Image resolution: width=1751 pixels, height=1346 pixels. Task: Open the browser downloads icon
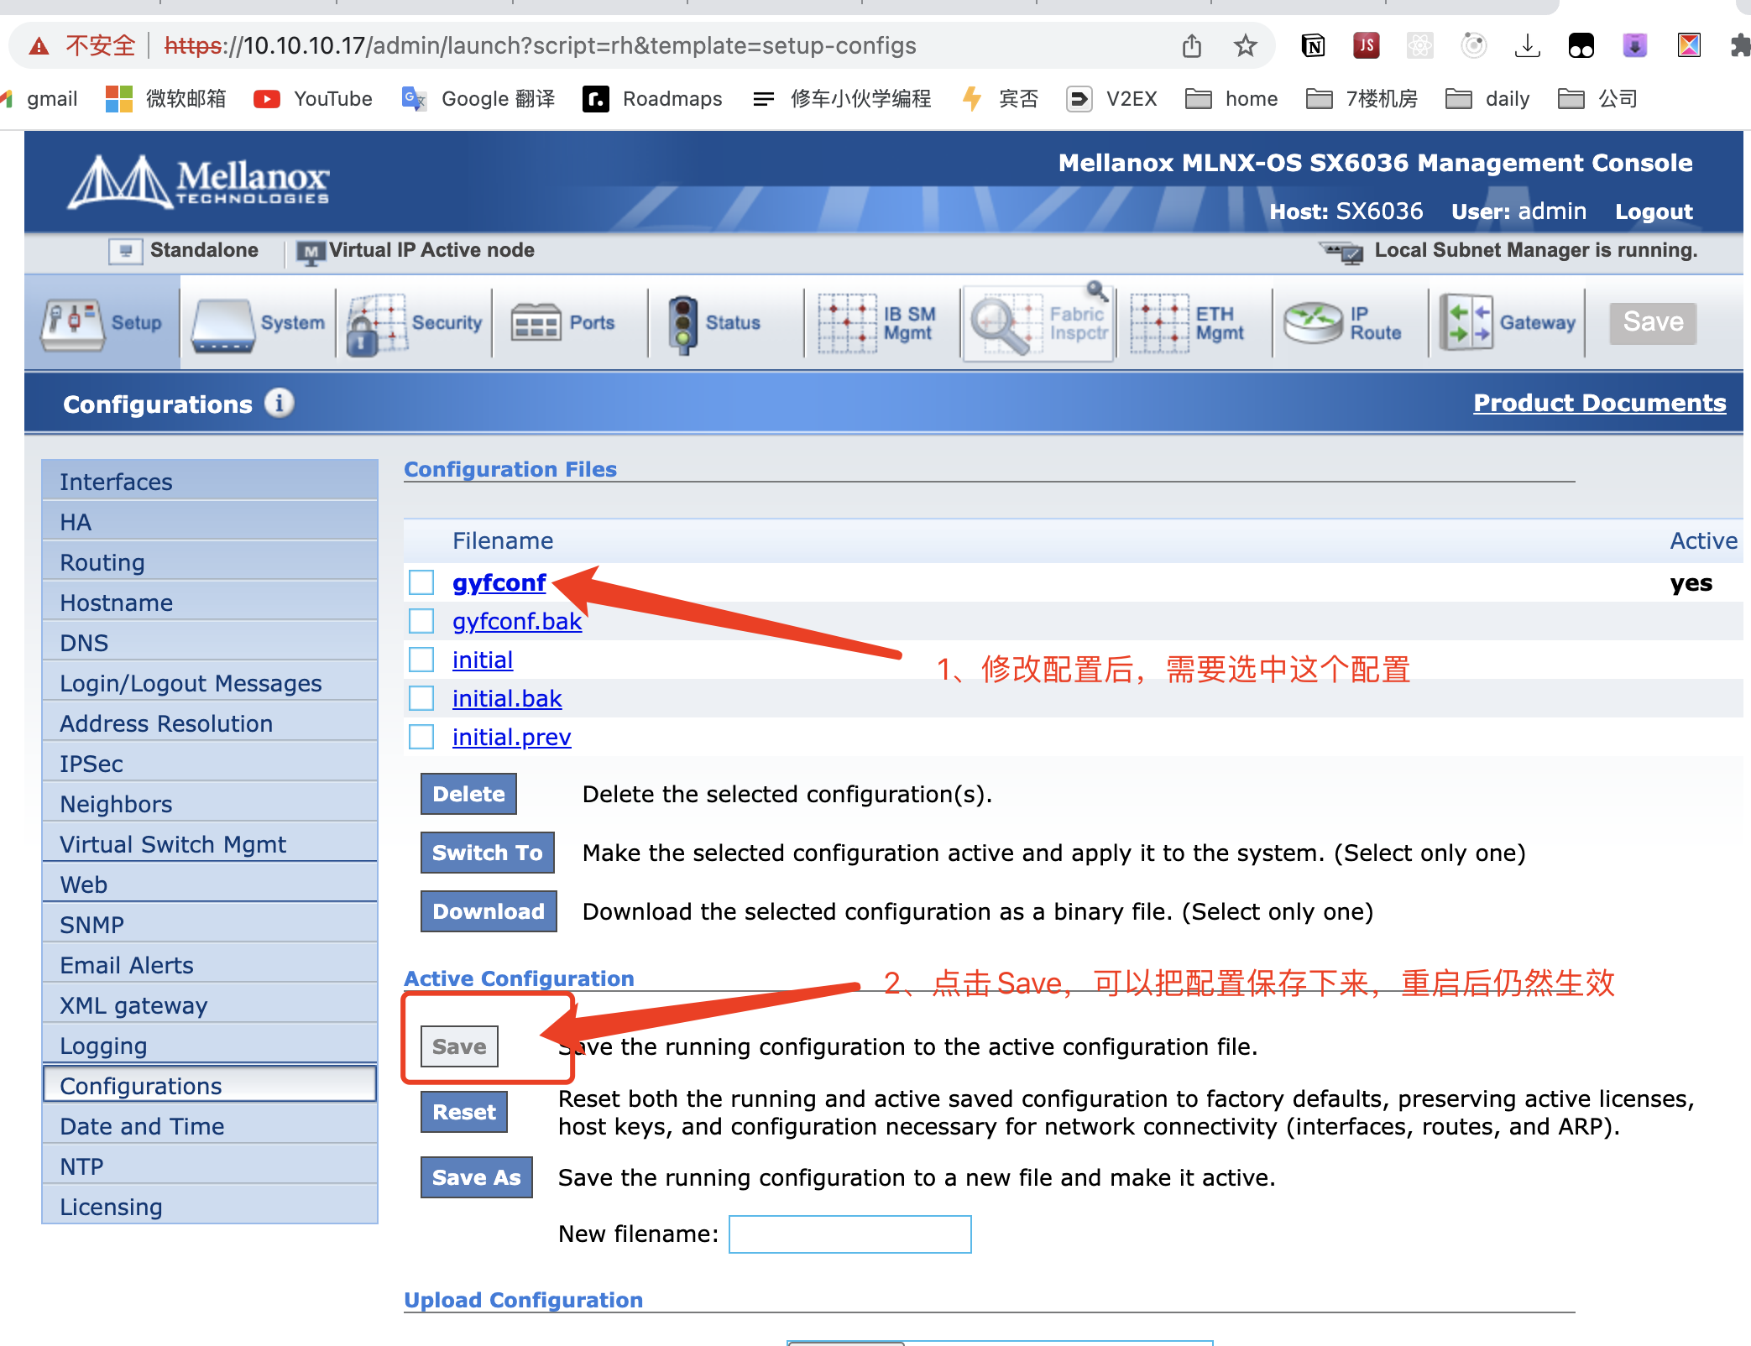click(1527, 45)
